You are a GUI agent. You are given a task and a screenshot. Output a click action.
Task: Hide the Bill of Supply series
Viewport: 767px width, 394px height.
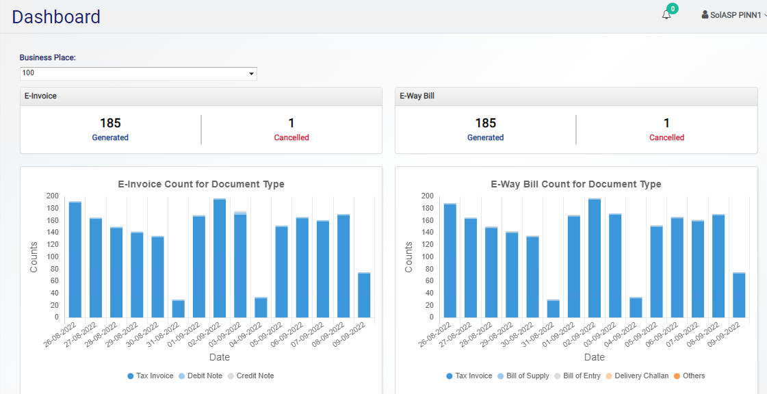point(523,376)
